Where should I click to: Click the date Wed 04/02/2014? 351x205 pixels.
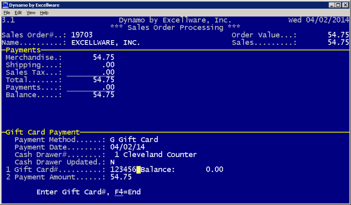[x=319, y=20]
